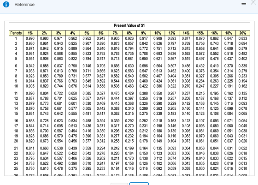Click the 'Present Value of $1' table title

point(129,25)
